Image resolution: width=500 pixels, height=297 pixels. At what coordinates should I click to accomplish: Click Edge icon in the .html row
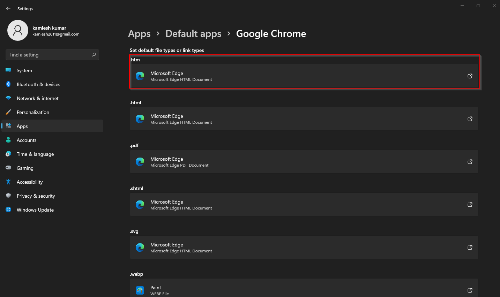tap(140, 119)
